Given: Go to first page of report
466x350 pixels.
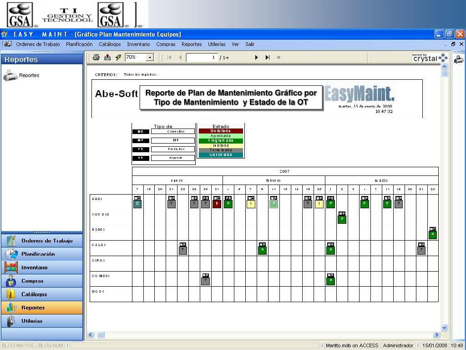Looking at the screenshot, I should (x=169, y=57).
